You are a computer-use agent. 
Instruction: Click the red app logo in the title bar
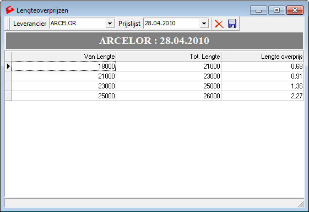pos(10,10)
